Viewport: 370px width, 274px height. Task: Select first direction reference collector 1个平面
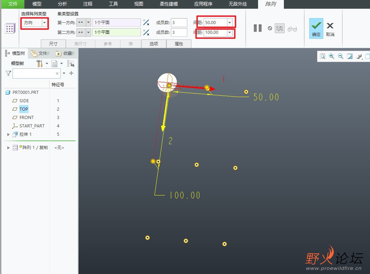[116, 22]
